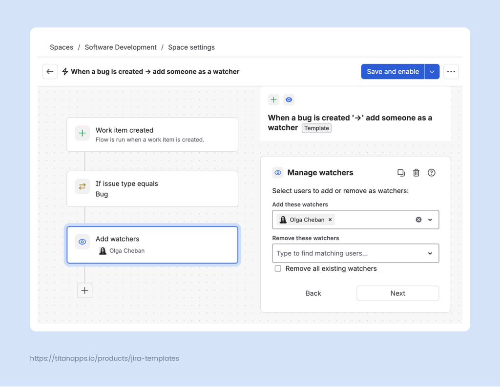Open the Space settings breadcrumb

click(x=191, y=47)
